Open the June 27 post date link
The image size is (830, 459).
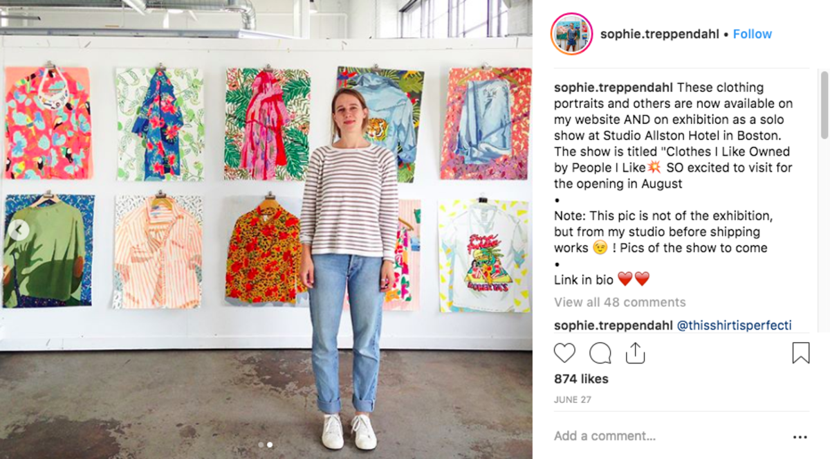pyautogui.click(x=572, y=400)
